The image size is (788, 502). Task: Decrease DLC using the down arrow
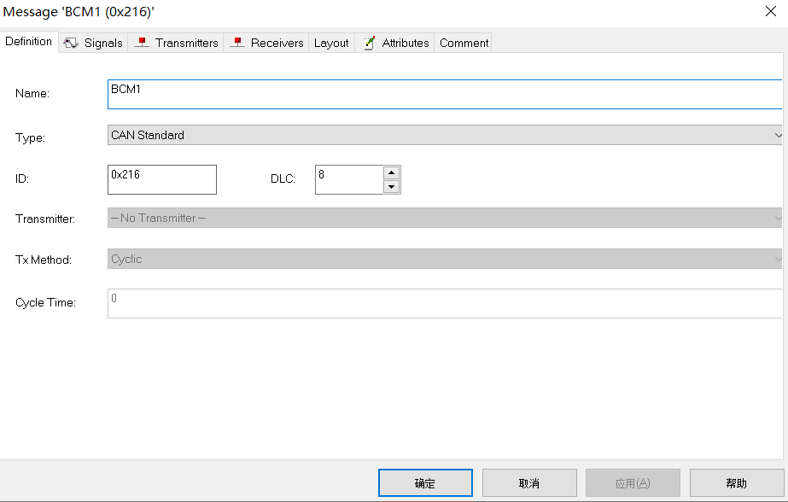coord(391,185)
